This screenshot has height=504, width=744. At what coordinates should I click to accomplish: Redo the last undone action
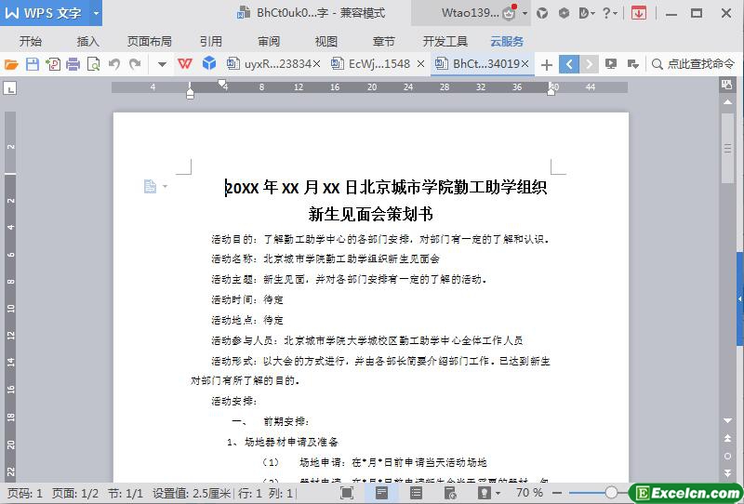[135, 63]
